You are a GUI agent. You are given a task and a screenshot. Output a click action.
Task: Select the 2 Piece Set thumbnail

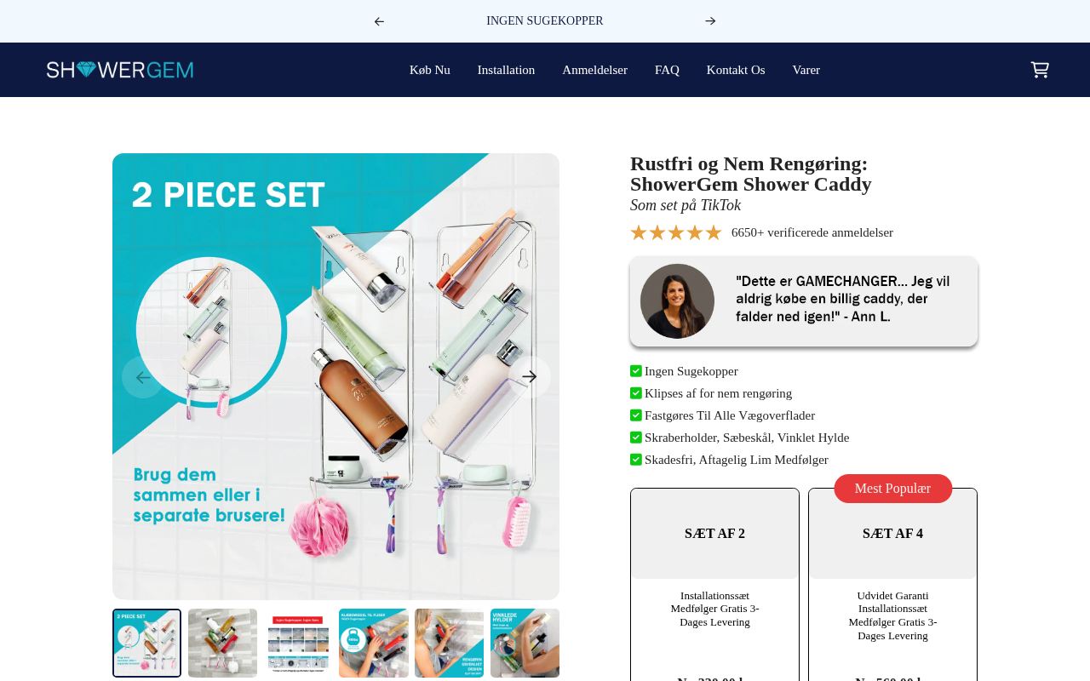tap(146, 643)
